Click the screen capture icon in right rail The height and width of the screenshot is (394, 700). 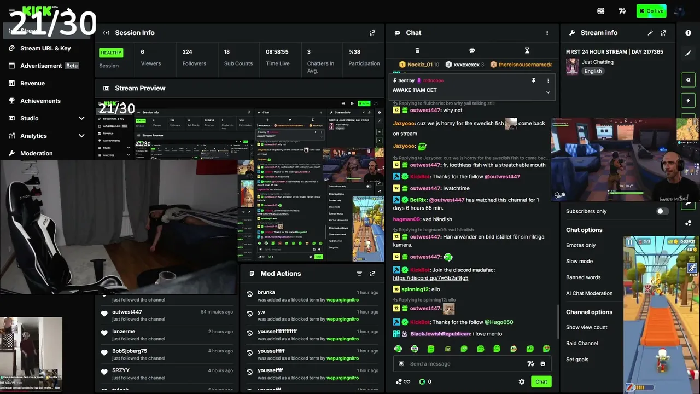point(688,80)
